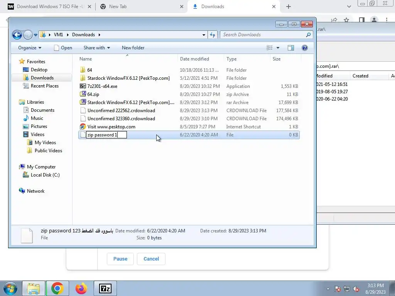Click the New folder button

133,48
